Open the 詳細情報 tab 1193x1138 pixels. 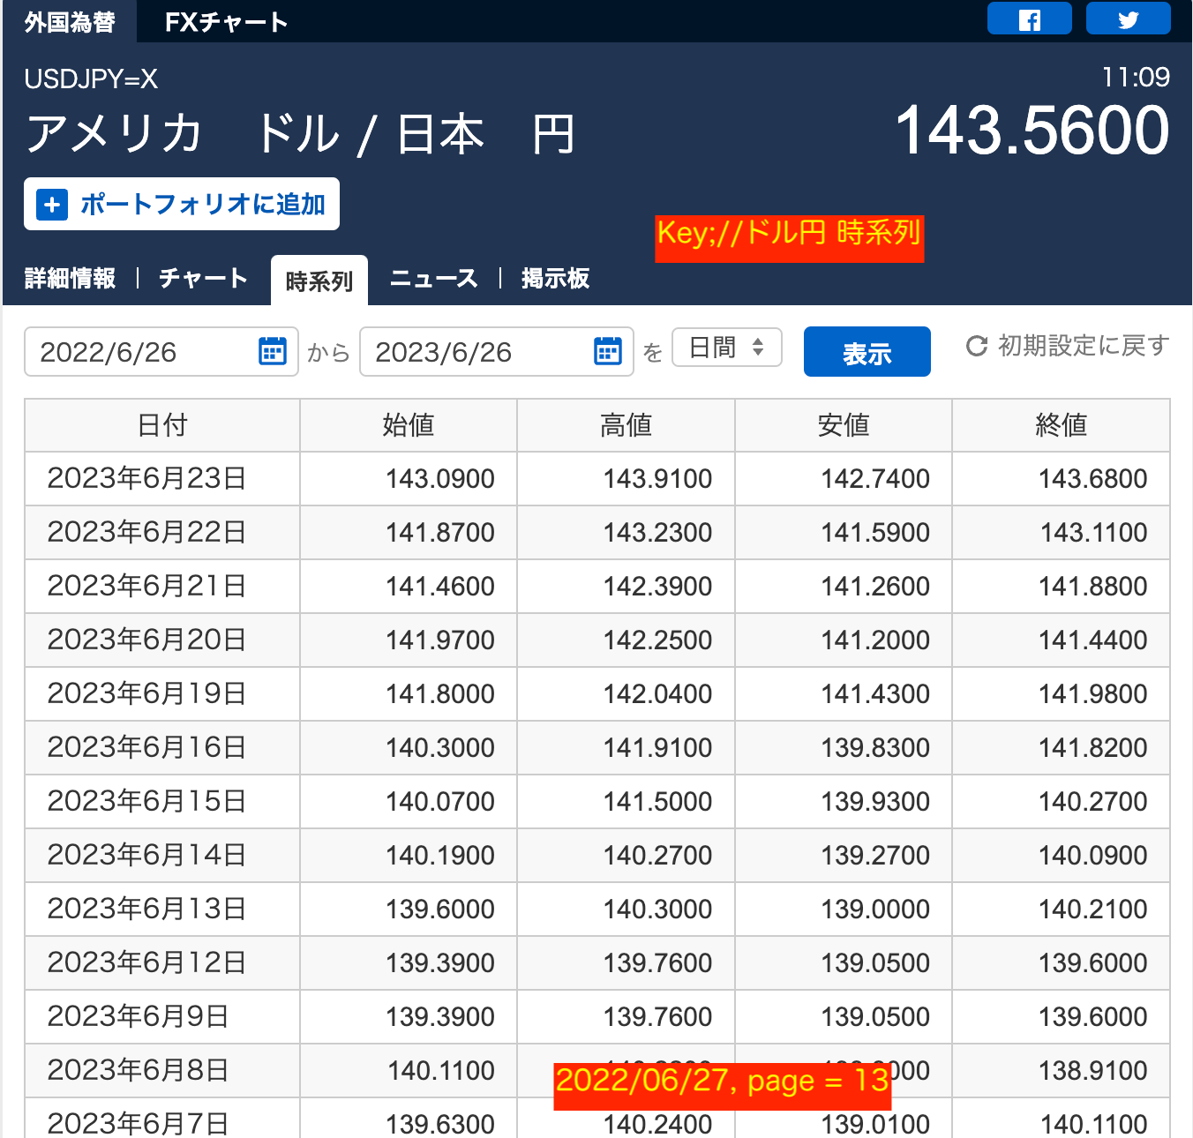(x=71, y=278)
